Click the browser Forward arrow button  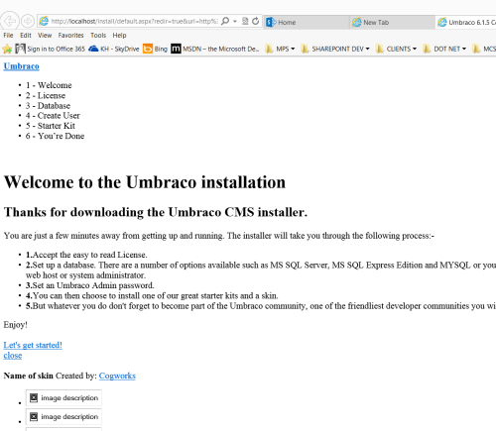(x=28, y=21)
